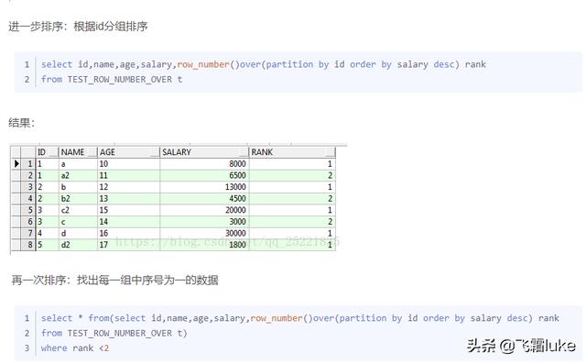
Task: Click the name cell a2
Action: click(x=78, y=175)
